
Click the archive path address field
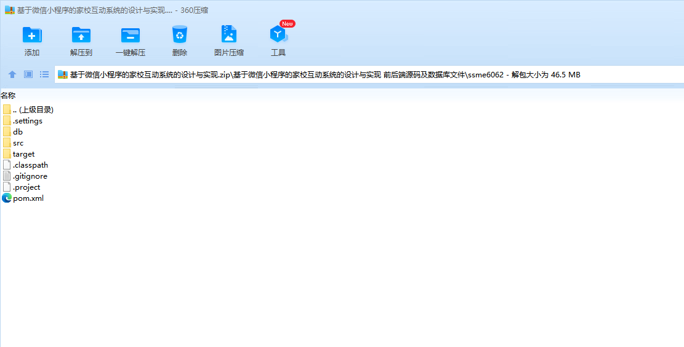369,74
